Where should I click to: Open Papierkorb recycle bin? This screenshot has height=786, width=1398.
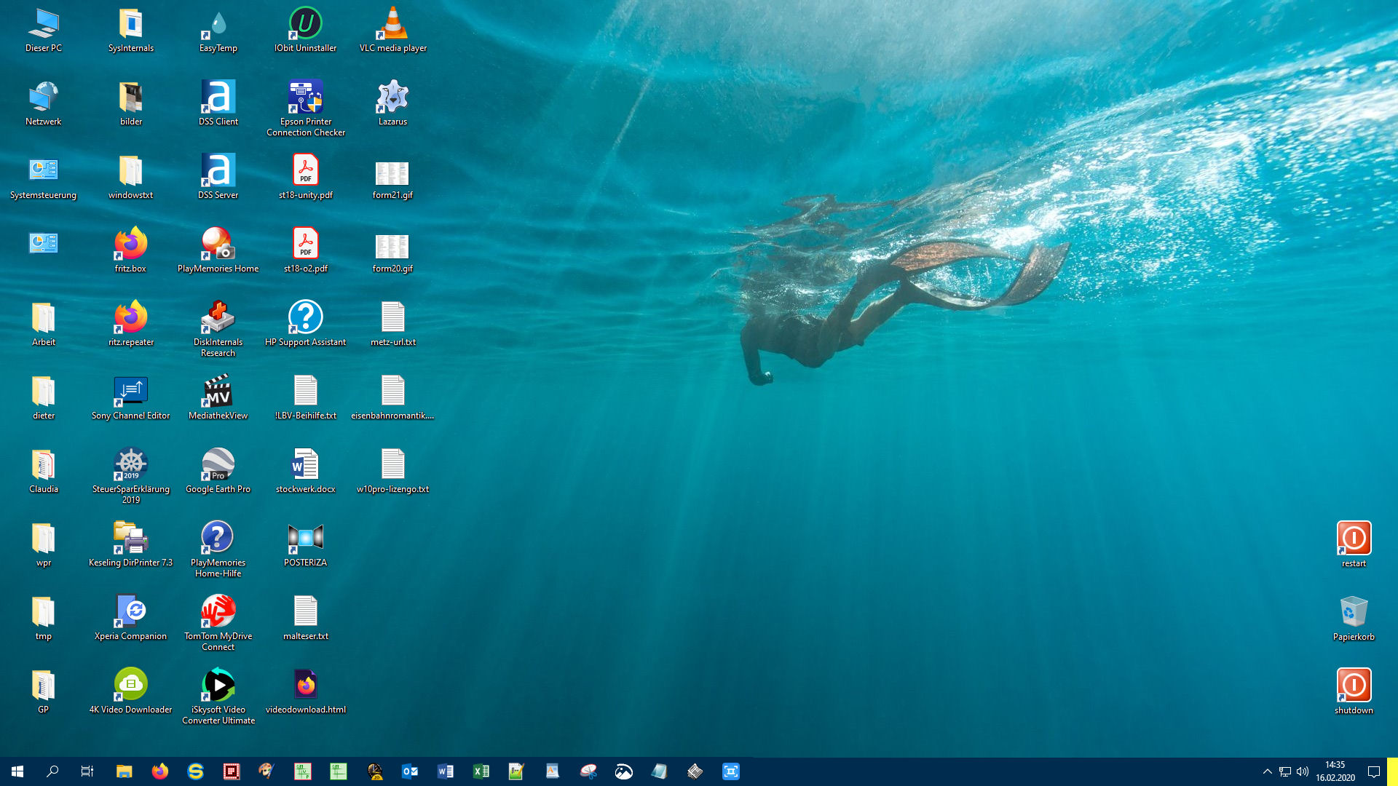[1354, 613]
